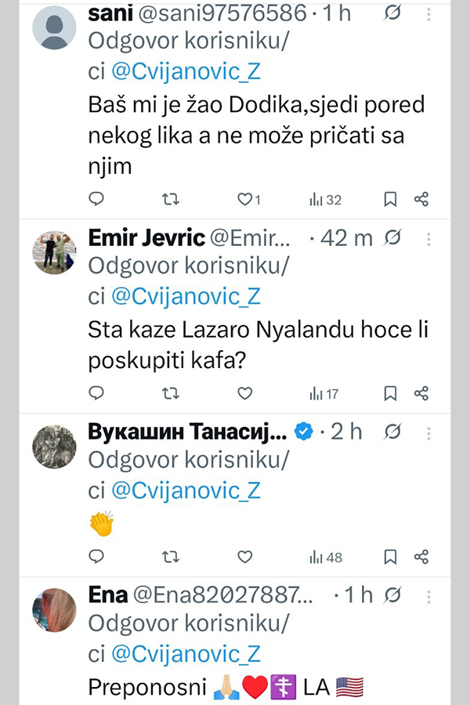
Task: Retweet Emir Jevric's tweet
Action: pos(170,392)
